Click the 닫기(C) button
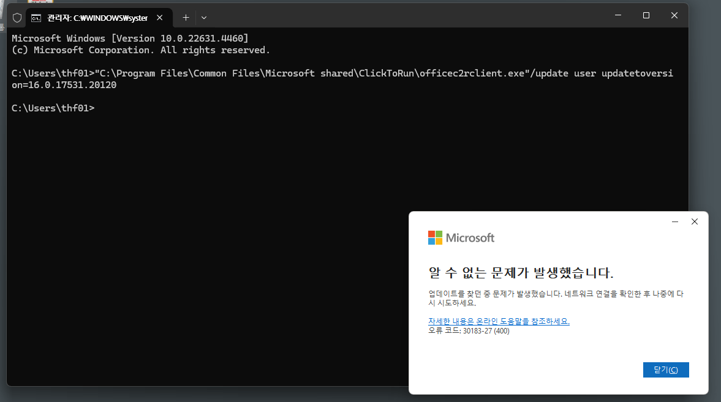Viewport: 721px width, 402px height. 666,370
